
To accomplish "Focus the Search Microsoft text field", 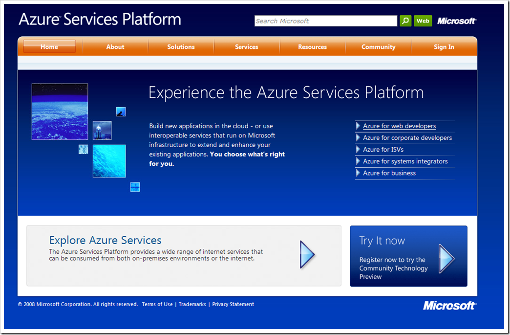I will point(325,21).
